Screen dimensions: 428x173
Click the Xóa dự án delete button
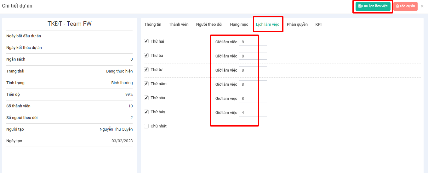click(x=405, y=6)
